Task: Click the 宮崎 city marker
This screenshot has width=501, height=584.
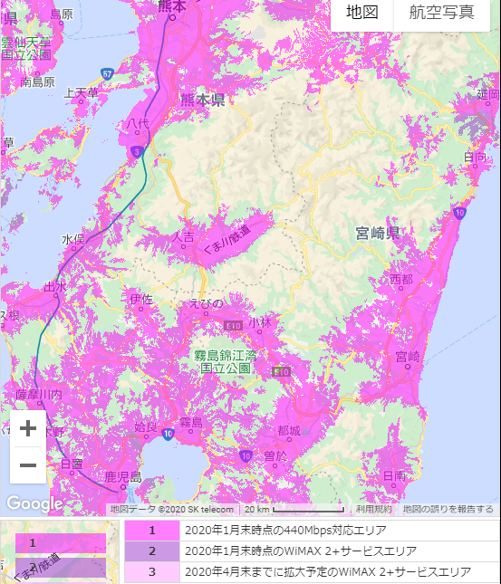Action: 408,367
